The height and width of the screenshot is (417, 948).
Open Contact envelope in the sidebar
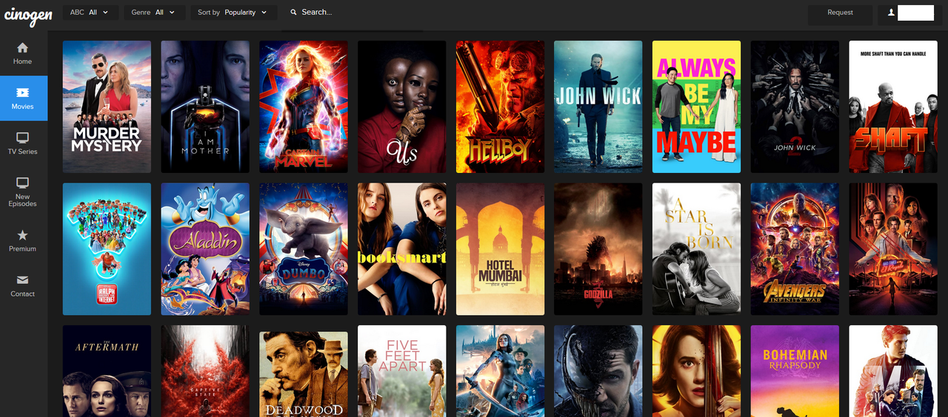pyautogui.click(x=23, y=285)
